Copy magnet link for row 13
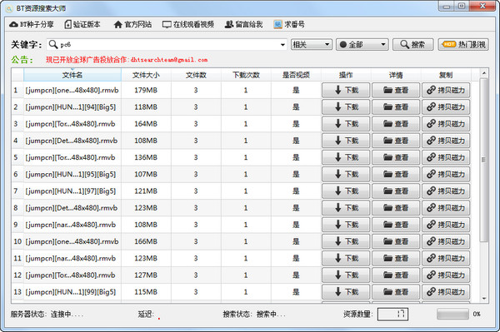Image resolution: width=500 pixels, height=332 pixels. pos(446,292)
